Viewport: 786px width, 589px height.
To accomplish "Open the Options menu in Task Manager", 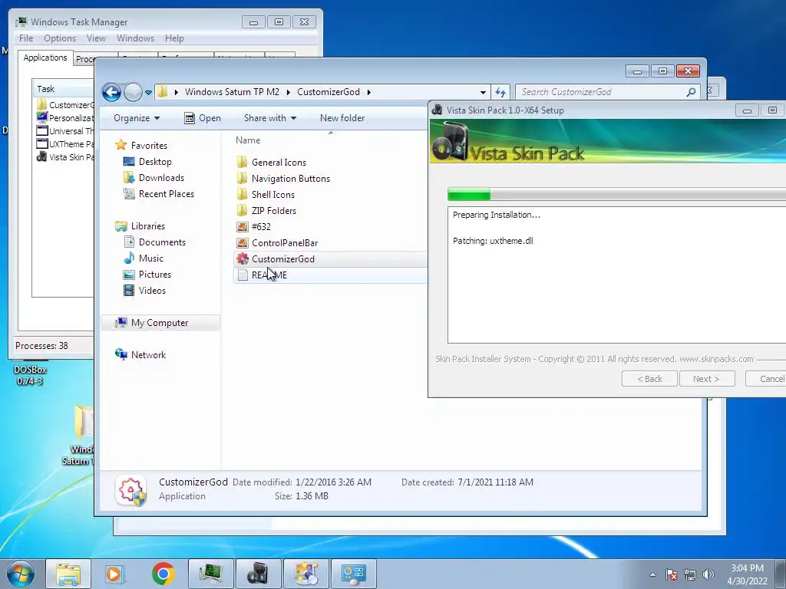I will 60,38.
